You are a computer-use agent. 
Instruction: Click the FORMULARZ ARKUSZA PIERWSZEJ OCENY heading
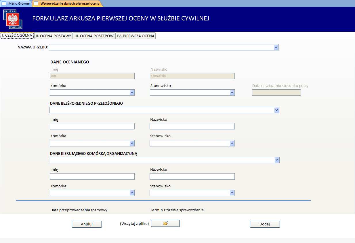click(121, 18)
